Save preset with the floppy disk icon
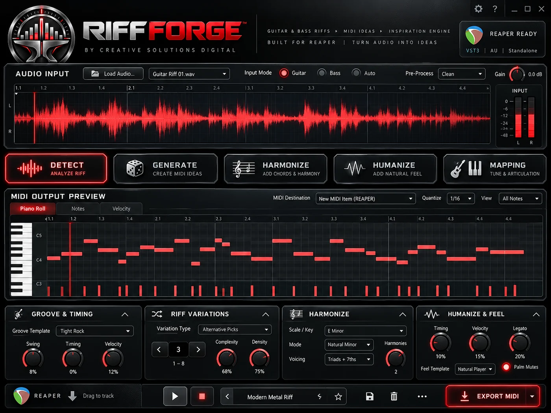The image size is (551, 413). coord(370,396)
